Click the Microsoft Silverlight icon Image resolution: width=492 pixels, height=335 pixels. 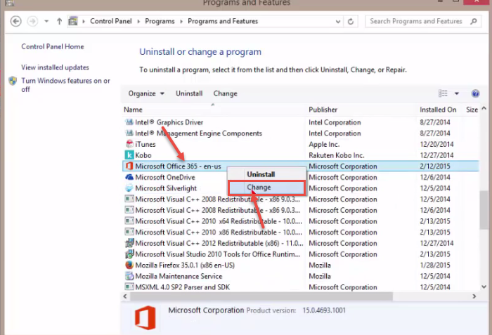pyautogui.click(x=129, y=188)
